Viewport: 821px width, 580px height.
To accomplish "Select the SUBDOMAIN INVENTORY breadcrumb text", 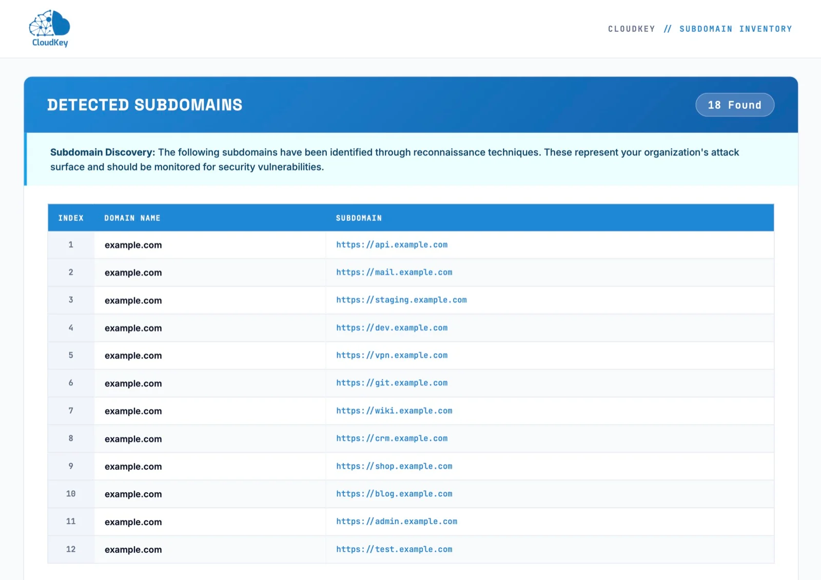I will click(735, 29).
